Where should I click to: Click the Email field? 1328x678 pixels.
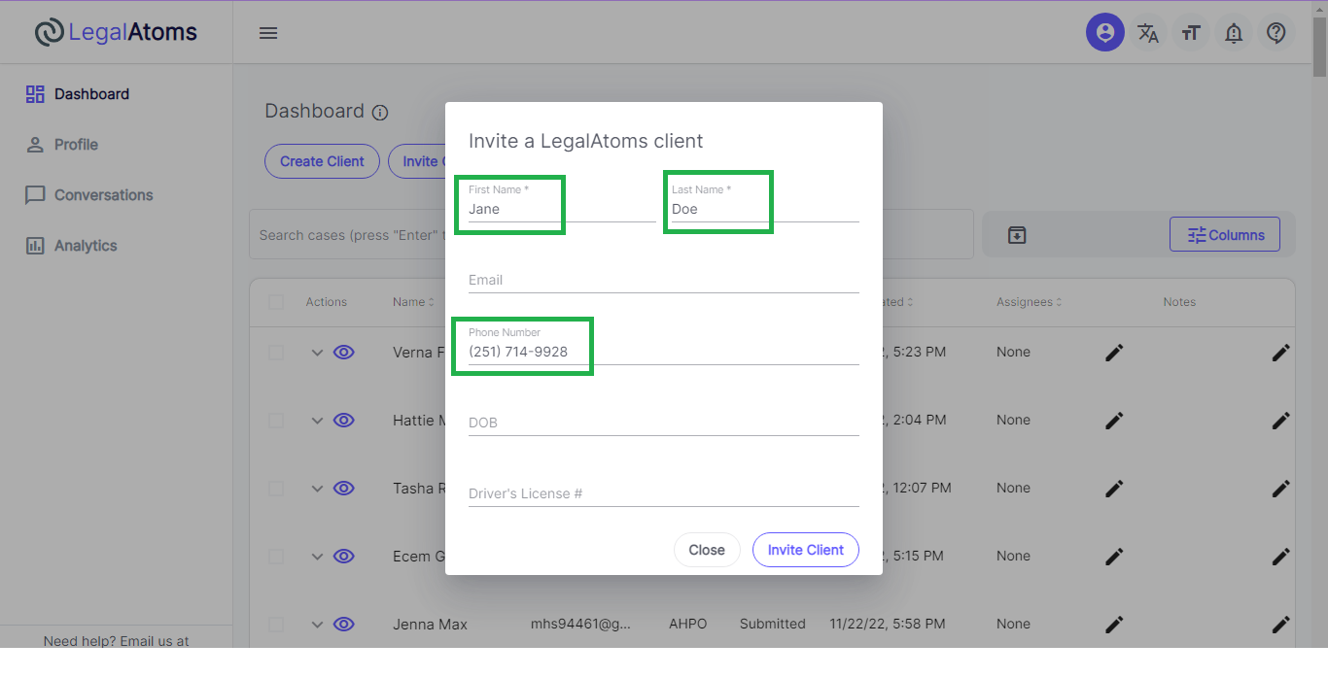click(664, 280)
